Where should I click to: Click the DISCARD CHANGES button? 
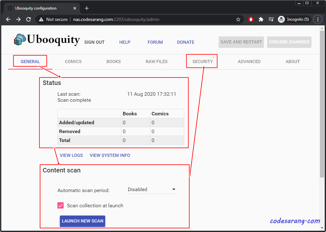tap(289, 42)
